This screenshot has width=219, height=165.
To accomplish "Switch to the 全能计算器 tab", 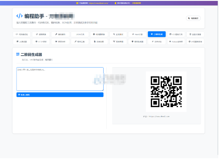I will [x=195, y=34].
